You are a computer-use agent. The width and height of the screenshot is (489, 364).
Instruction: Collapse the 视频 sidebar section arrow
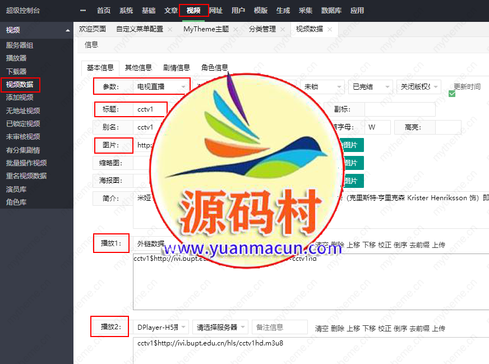pos(68,30)
